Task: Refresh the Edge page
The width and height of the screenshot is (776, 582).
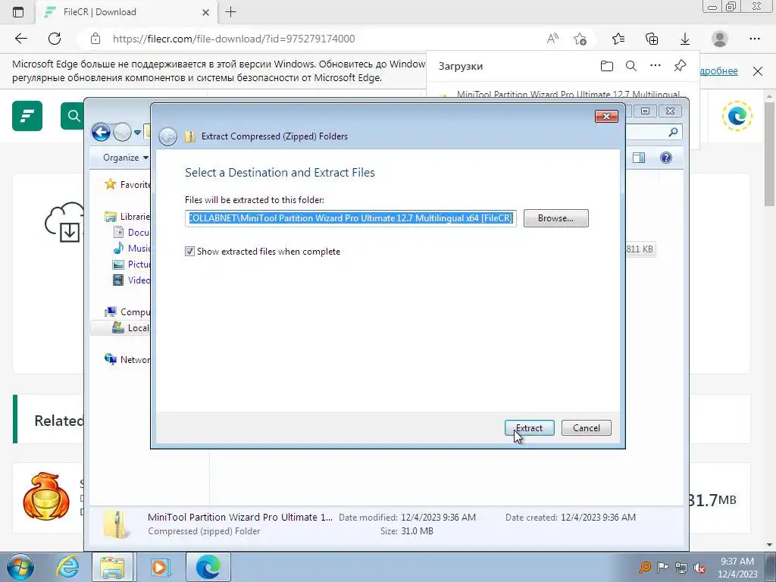Action: pos(55,39)
